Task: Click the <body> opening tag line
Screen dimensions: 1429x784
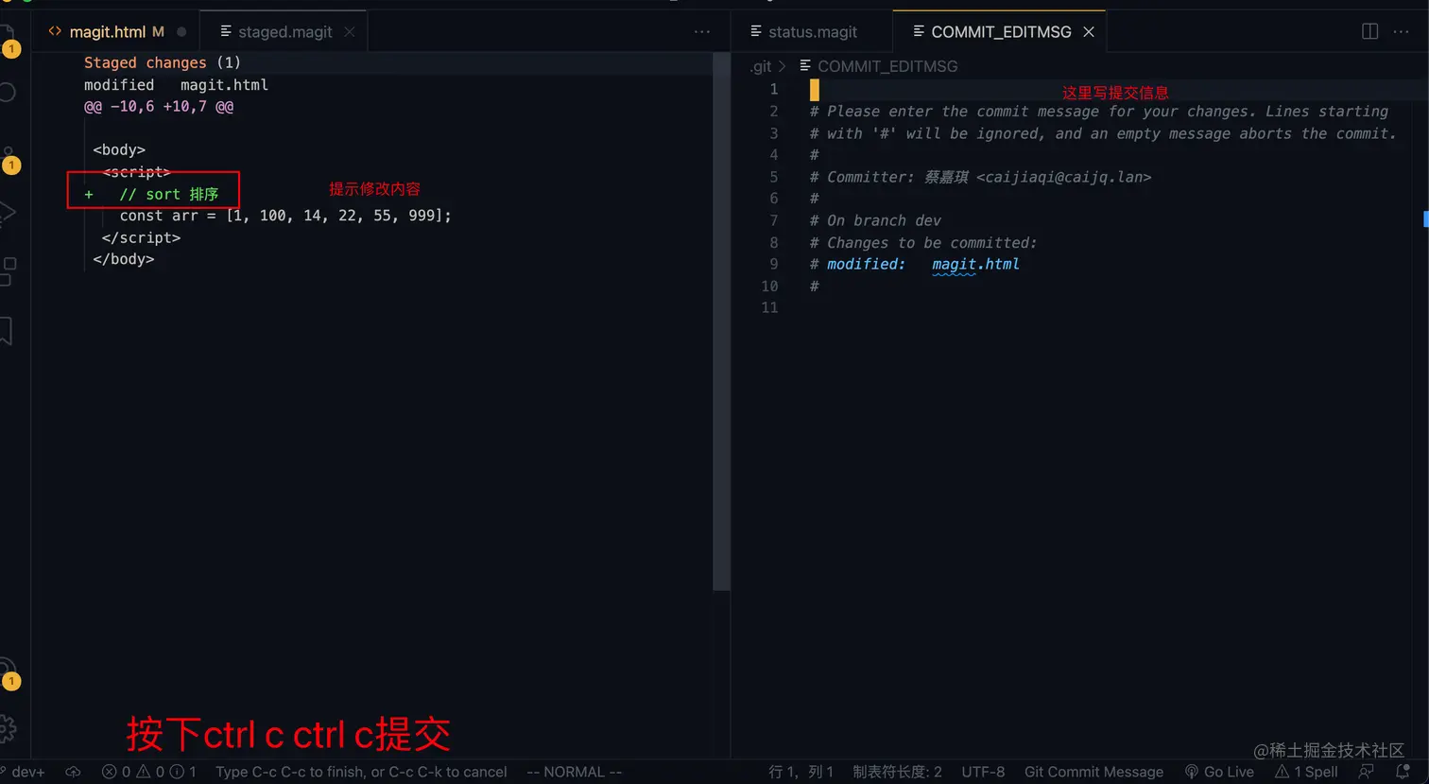Action: point(119,149)
